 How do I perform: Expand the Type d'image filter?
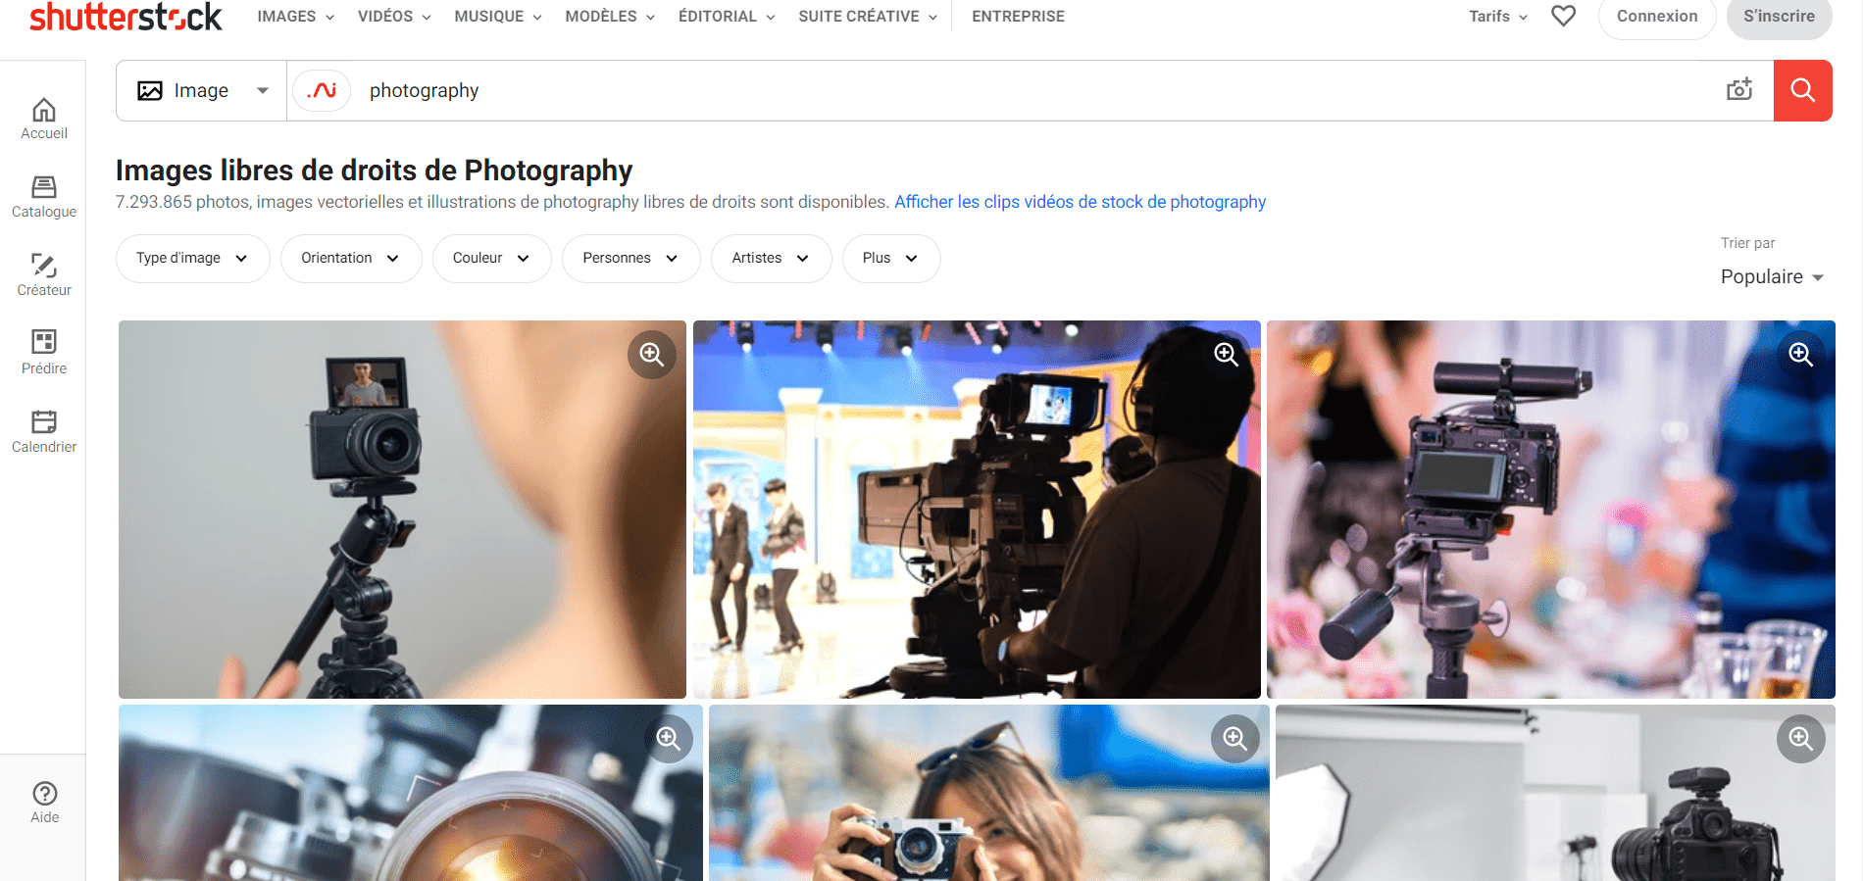(192, 259)
